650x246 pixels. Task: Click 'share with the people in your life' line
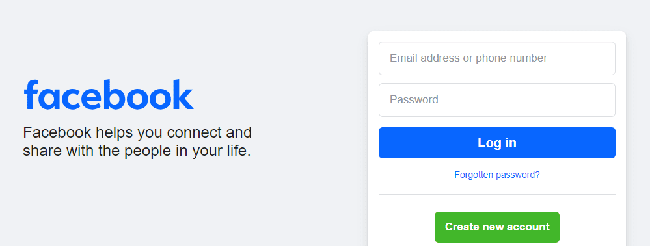137,151
